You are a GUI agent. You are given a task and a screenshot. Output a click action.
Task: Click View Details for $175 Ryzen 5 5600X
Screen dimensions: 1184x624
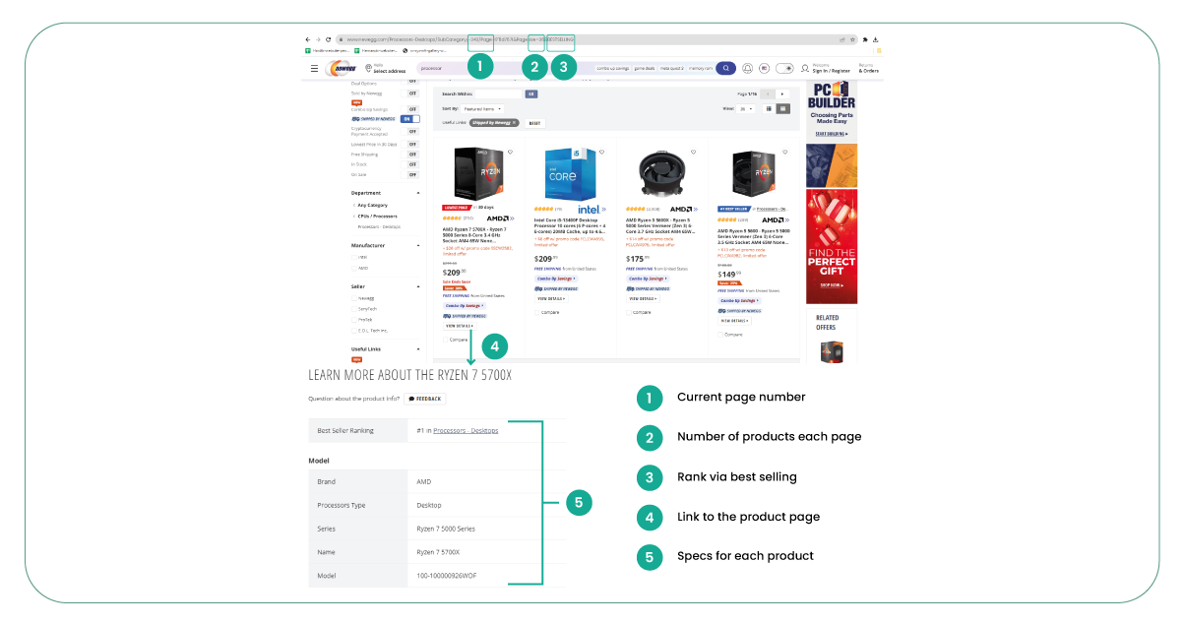(642, 298)
